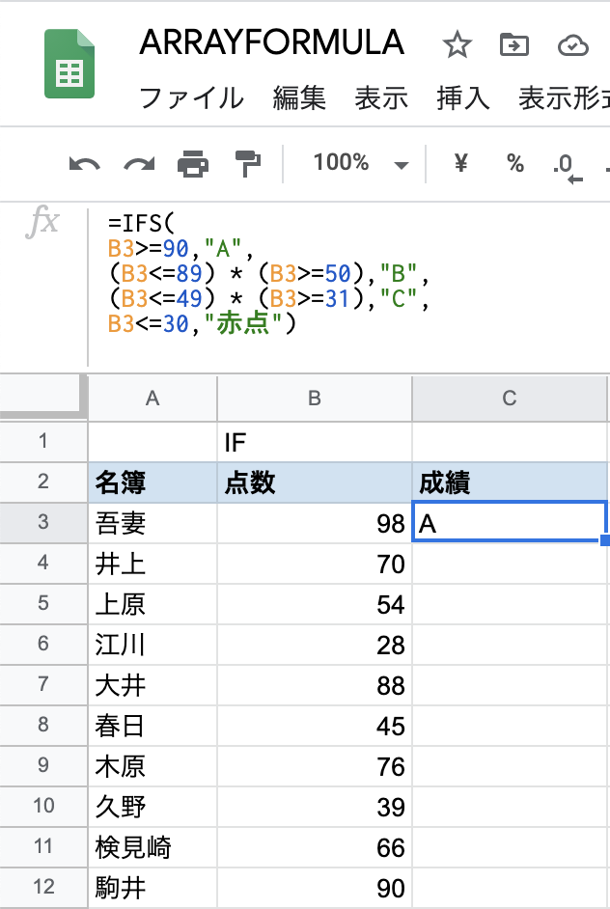Decrease decimal places

click(x=568, y=168)
